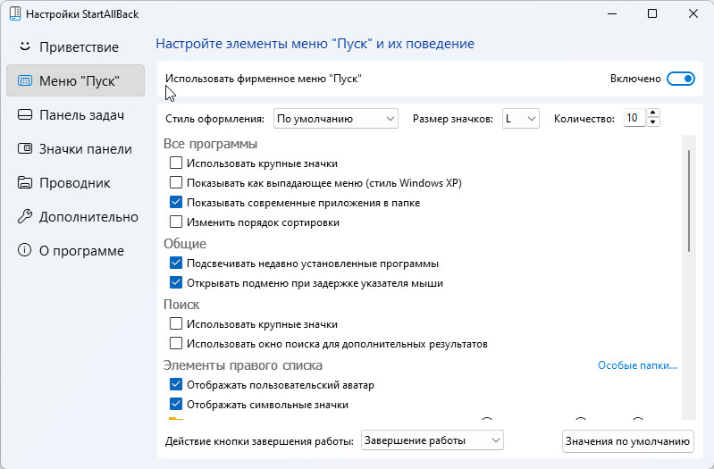Click the Значения по умолчанию button
This screenshot has height=469, width=714.
tap(628, 441)
